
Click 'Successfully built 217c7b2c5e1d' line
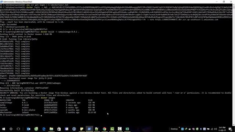pyautogui.click(x=17, y=91)
